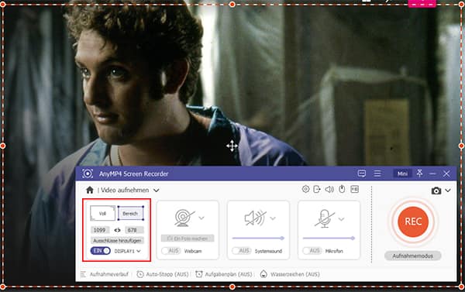This screenshot has width=465, height=292.
Task: Expand the Video aufnehmen dropdown
Action: pyautogui.click(x=157, y=191)
